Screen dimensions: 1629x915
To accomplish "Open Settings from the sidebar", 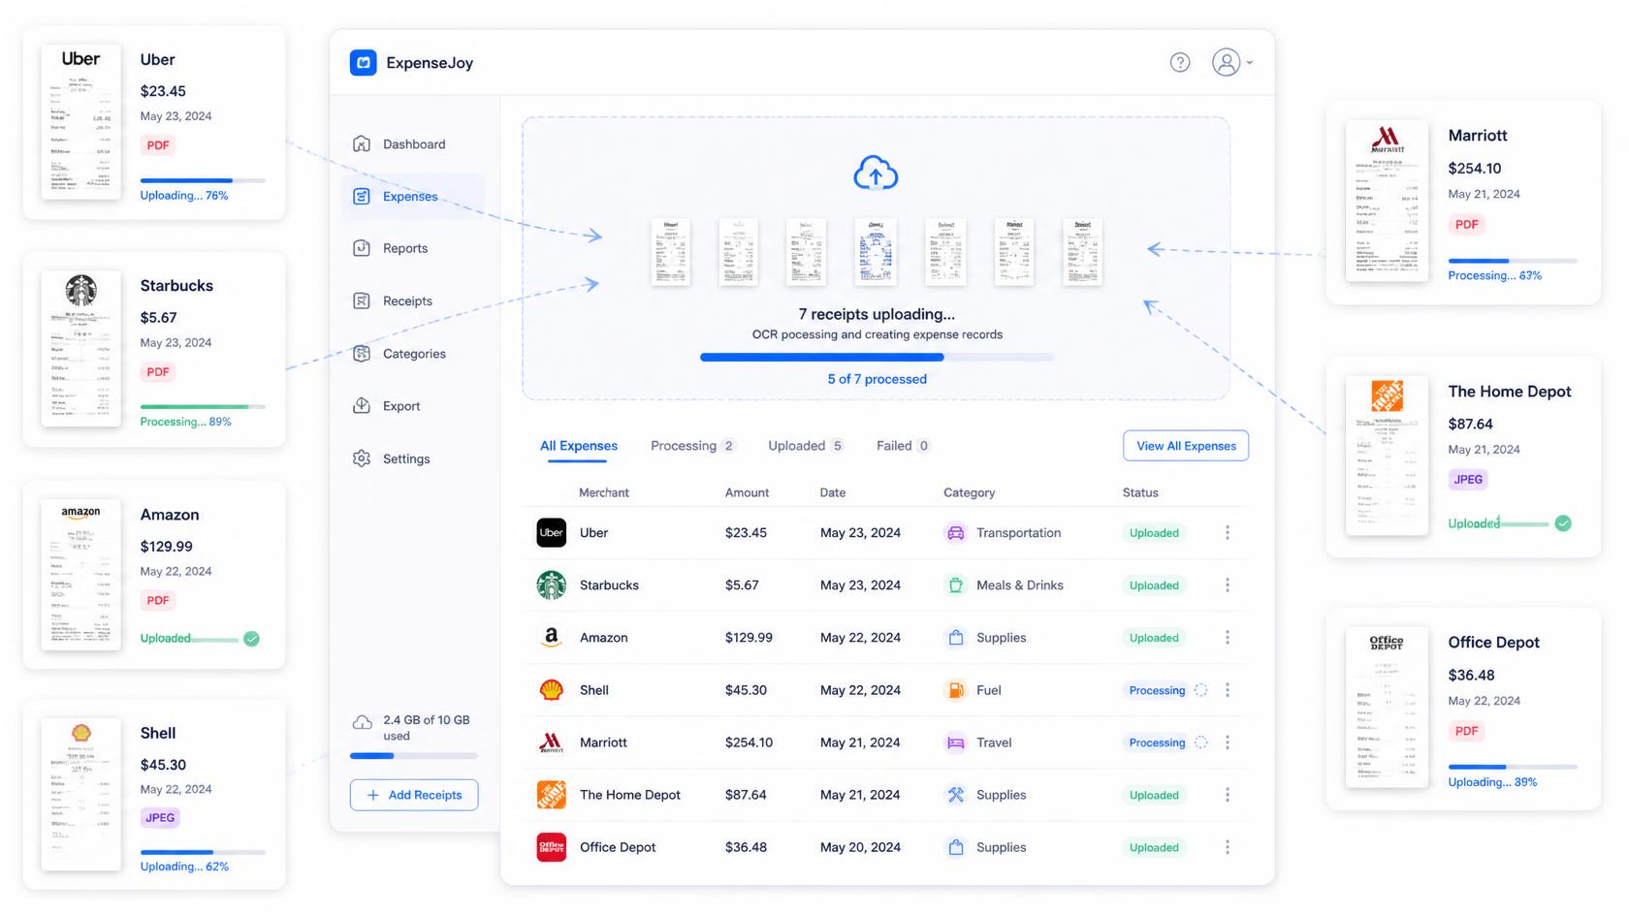I will (412, 458).
